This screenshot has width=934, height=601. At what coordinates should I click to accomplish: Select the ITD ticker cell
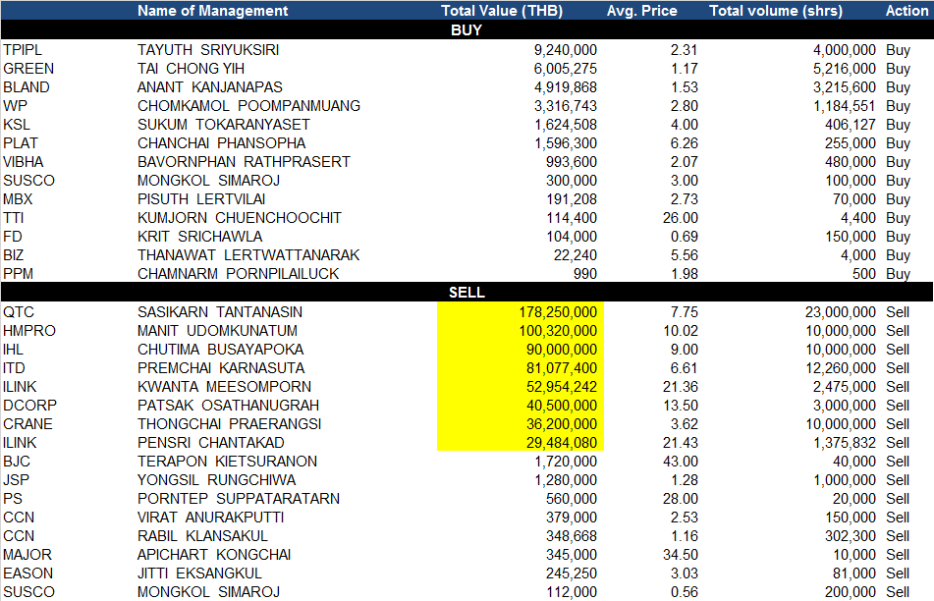click(15, 368)
